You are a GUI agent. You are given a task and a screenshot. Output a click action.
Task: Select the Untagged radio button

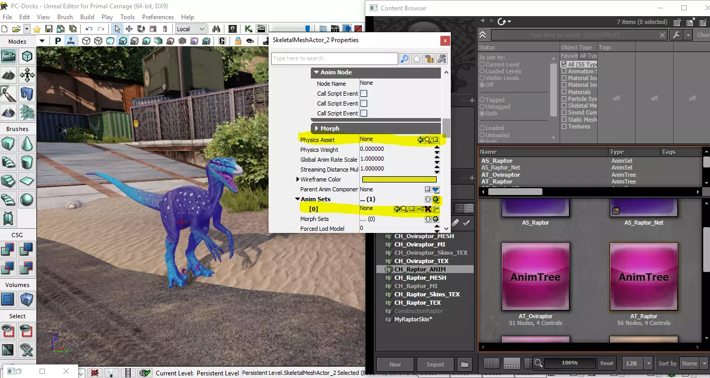[482, 107]
